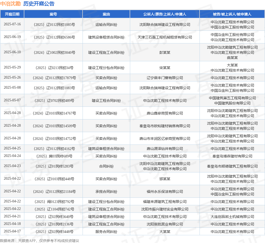Click case number （2025）辽0112民初1083号
The height and width of the screenshot is (243, 265).
[54, 88]
